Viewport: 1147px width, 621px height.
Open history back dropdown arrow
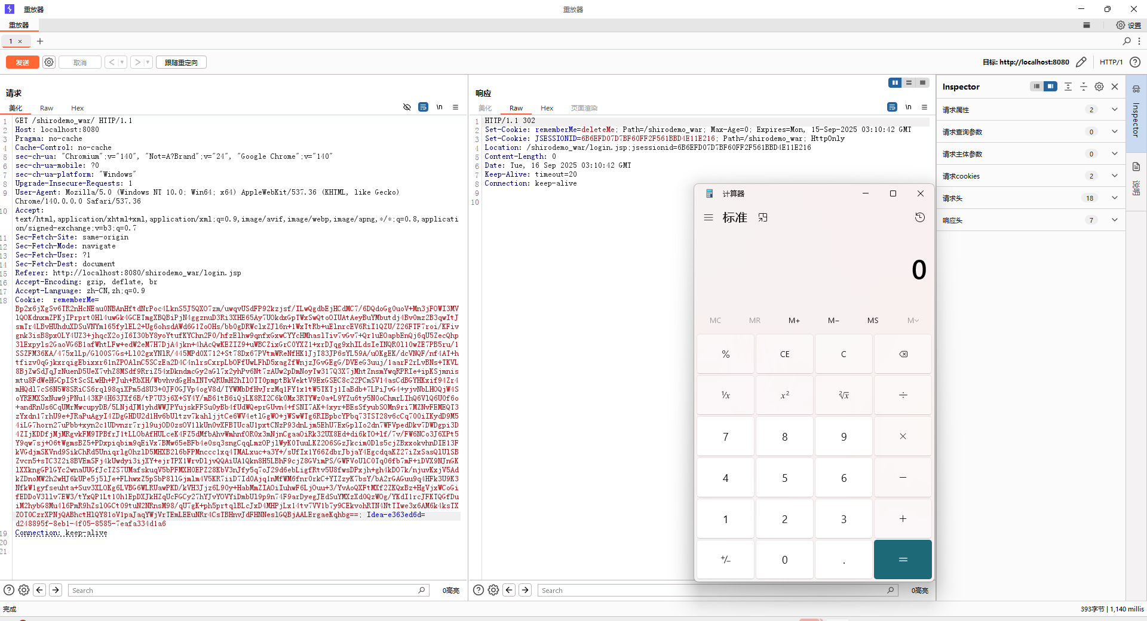click(x=122, y=62)
